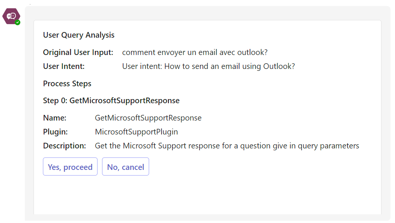Click the Name value "GetMicrosoftSupportResponse"
The width and height of the screenshot is (395, 223).
[x=148, y=118]
